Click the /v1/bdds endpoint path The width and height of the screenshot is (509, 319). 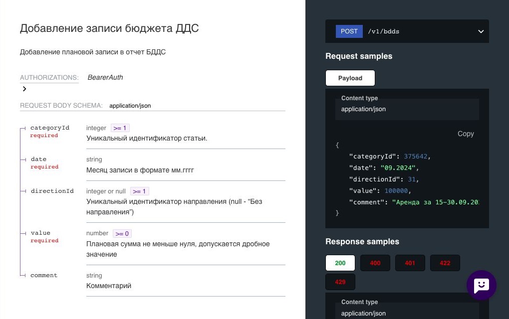[383, 31]
